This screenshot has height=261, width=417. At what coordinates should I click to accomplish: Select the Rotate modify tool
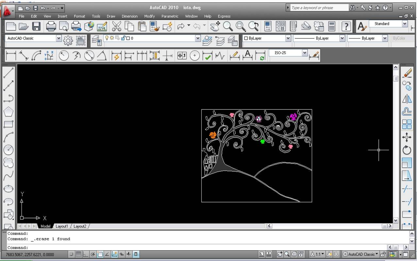407,150
